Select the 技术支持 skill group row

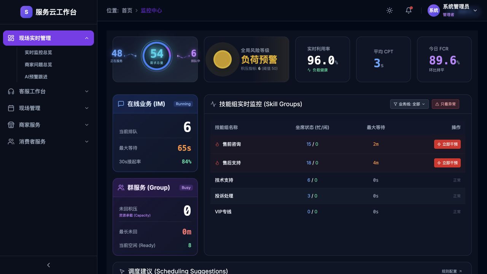338,180
